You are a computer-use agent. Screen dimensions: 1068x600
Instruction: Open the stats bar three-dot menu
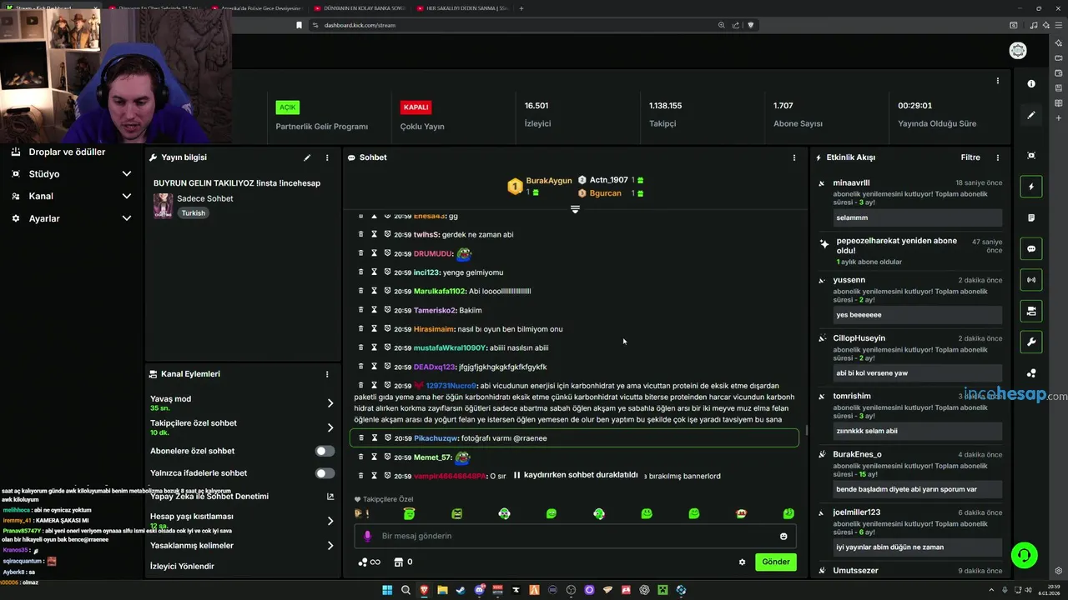click(x=997, y=81)
